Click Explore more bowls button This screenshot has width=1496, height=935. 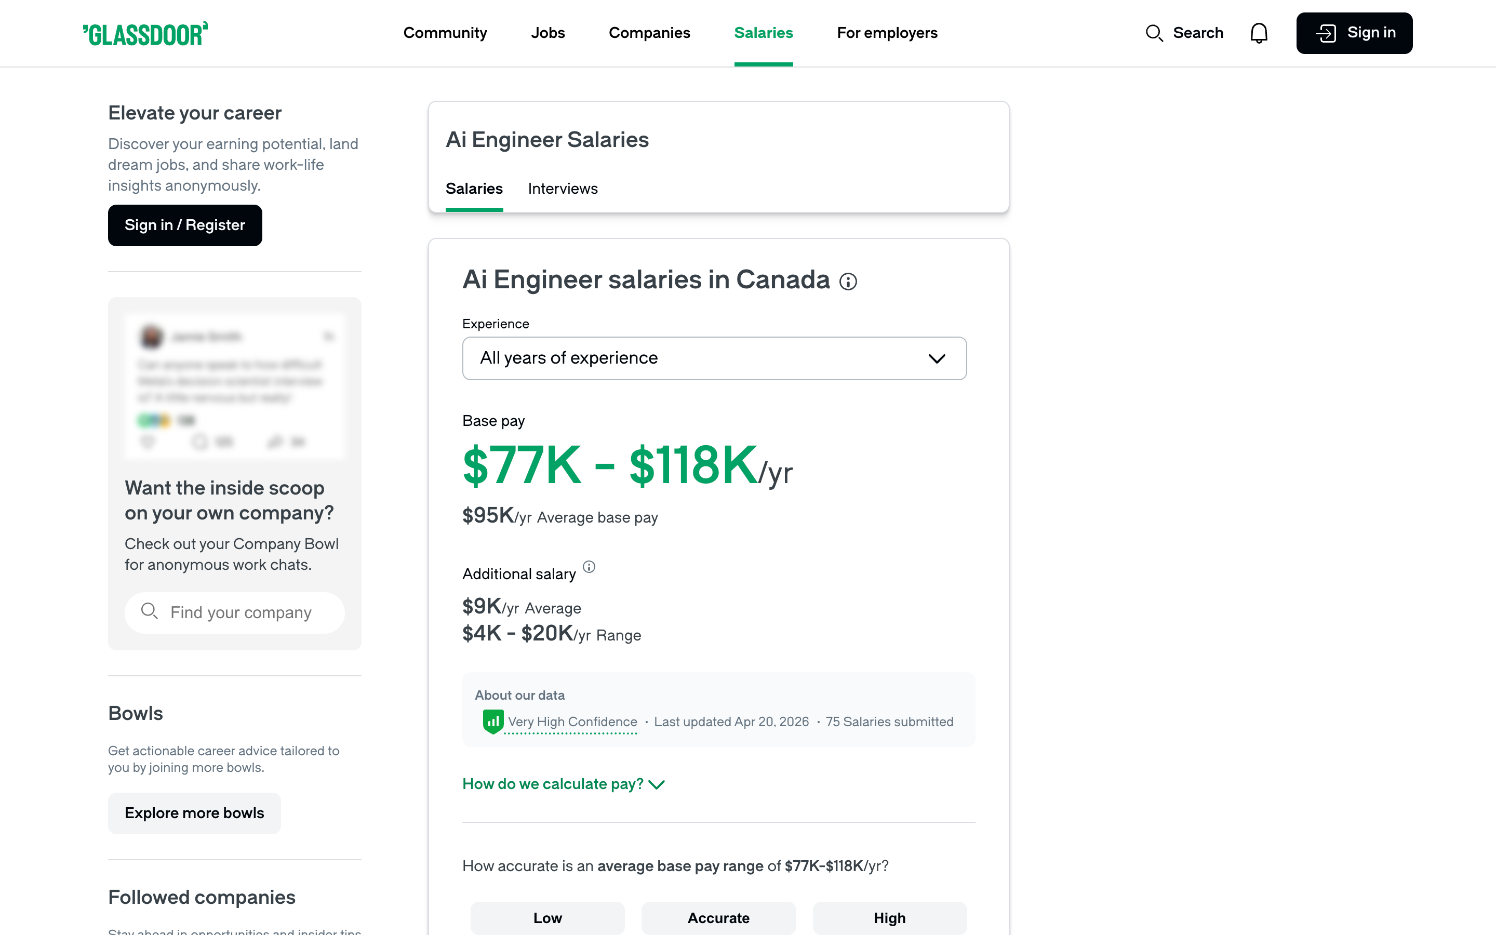tap(194, 812)
